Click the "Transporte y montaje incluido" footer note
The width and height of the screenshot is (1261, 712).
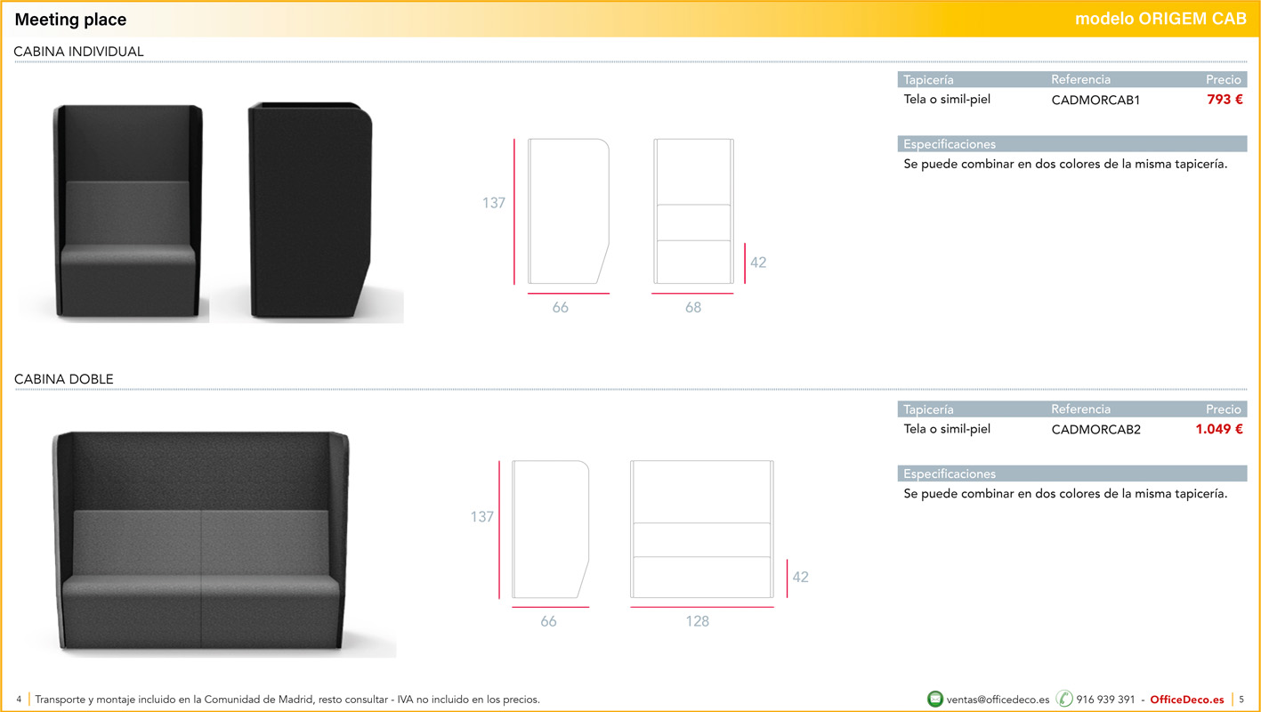click(287, 700)
